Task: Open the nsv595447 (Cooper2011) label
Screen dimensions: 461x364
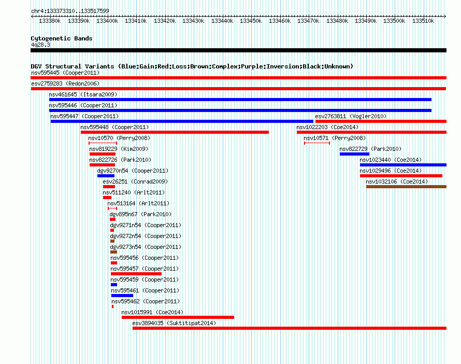Action: point(84,116)
